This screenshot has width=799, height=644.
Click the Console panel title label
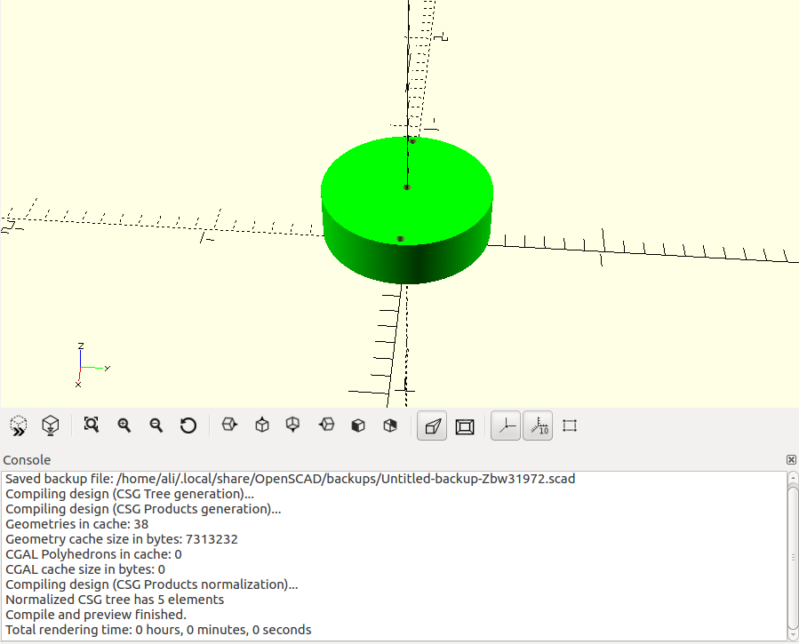coord(27,460)
